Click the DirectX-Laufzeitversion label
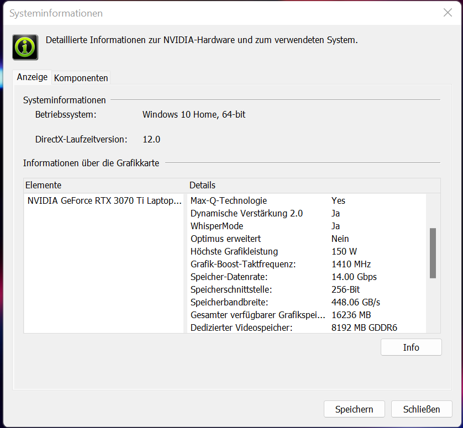 (81, 139)
